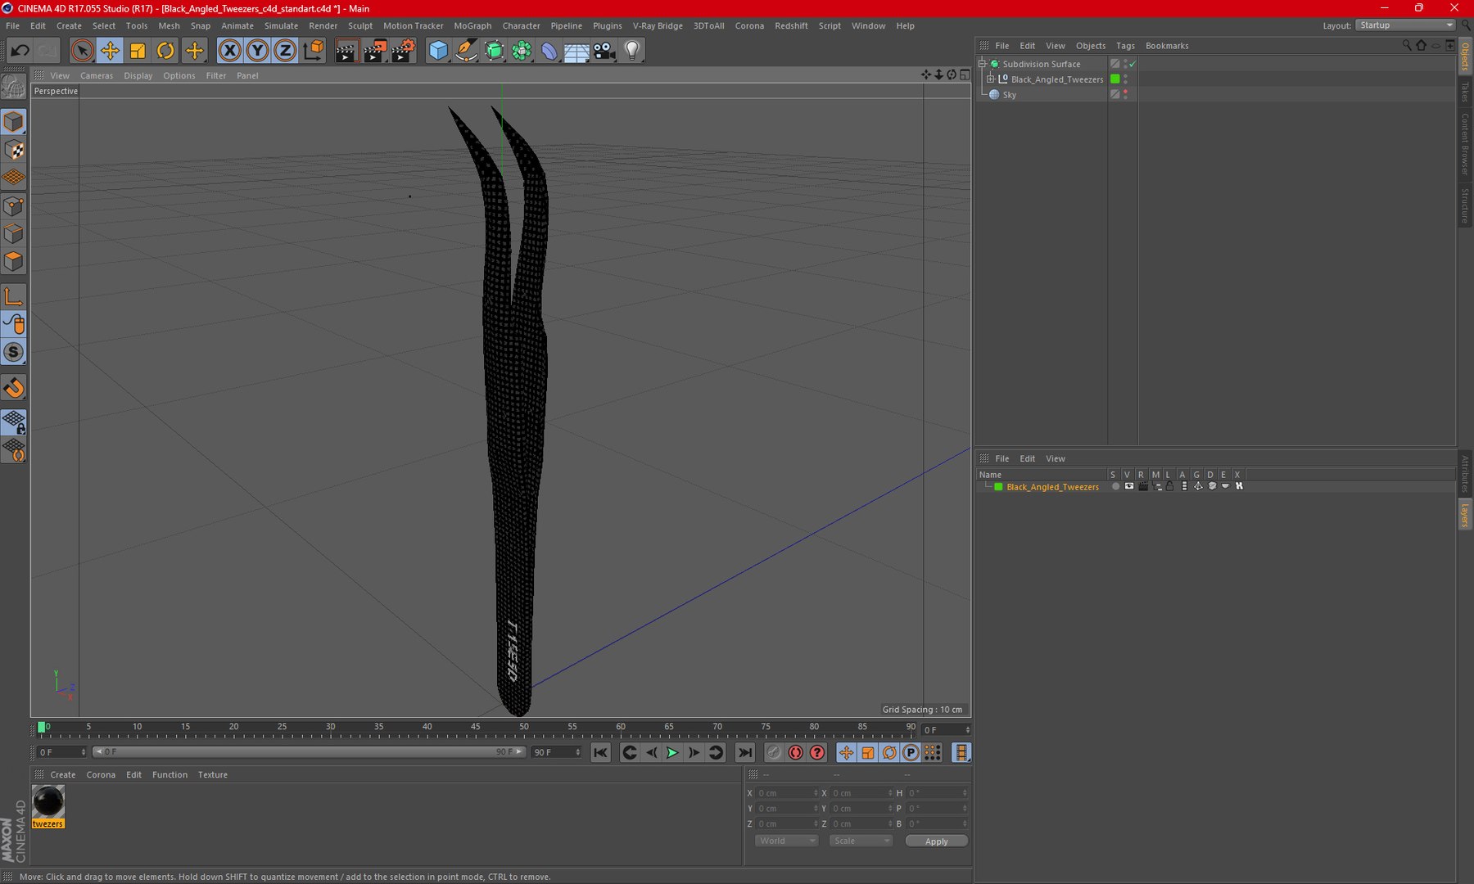Viewport: 1474px width, 884px height.
Task: Add a Camera object
Action: (604, 51)
